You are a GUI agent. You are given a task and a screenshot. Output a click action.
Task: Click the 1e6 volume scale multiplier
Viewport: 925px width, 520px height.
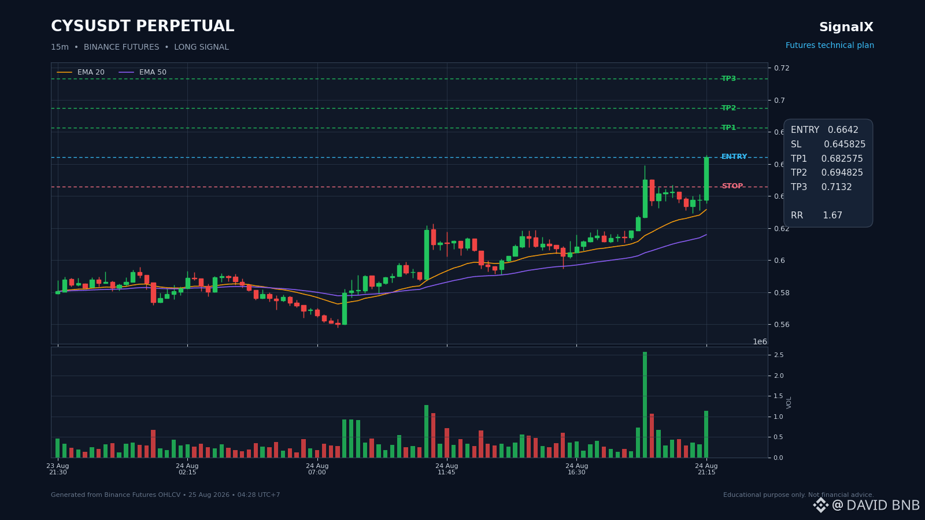click(x=760, y=341)
